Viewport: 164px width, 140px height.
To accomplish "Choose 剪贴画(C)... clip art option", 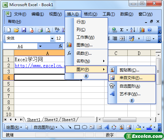I will click(132, 70).
